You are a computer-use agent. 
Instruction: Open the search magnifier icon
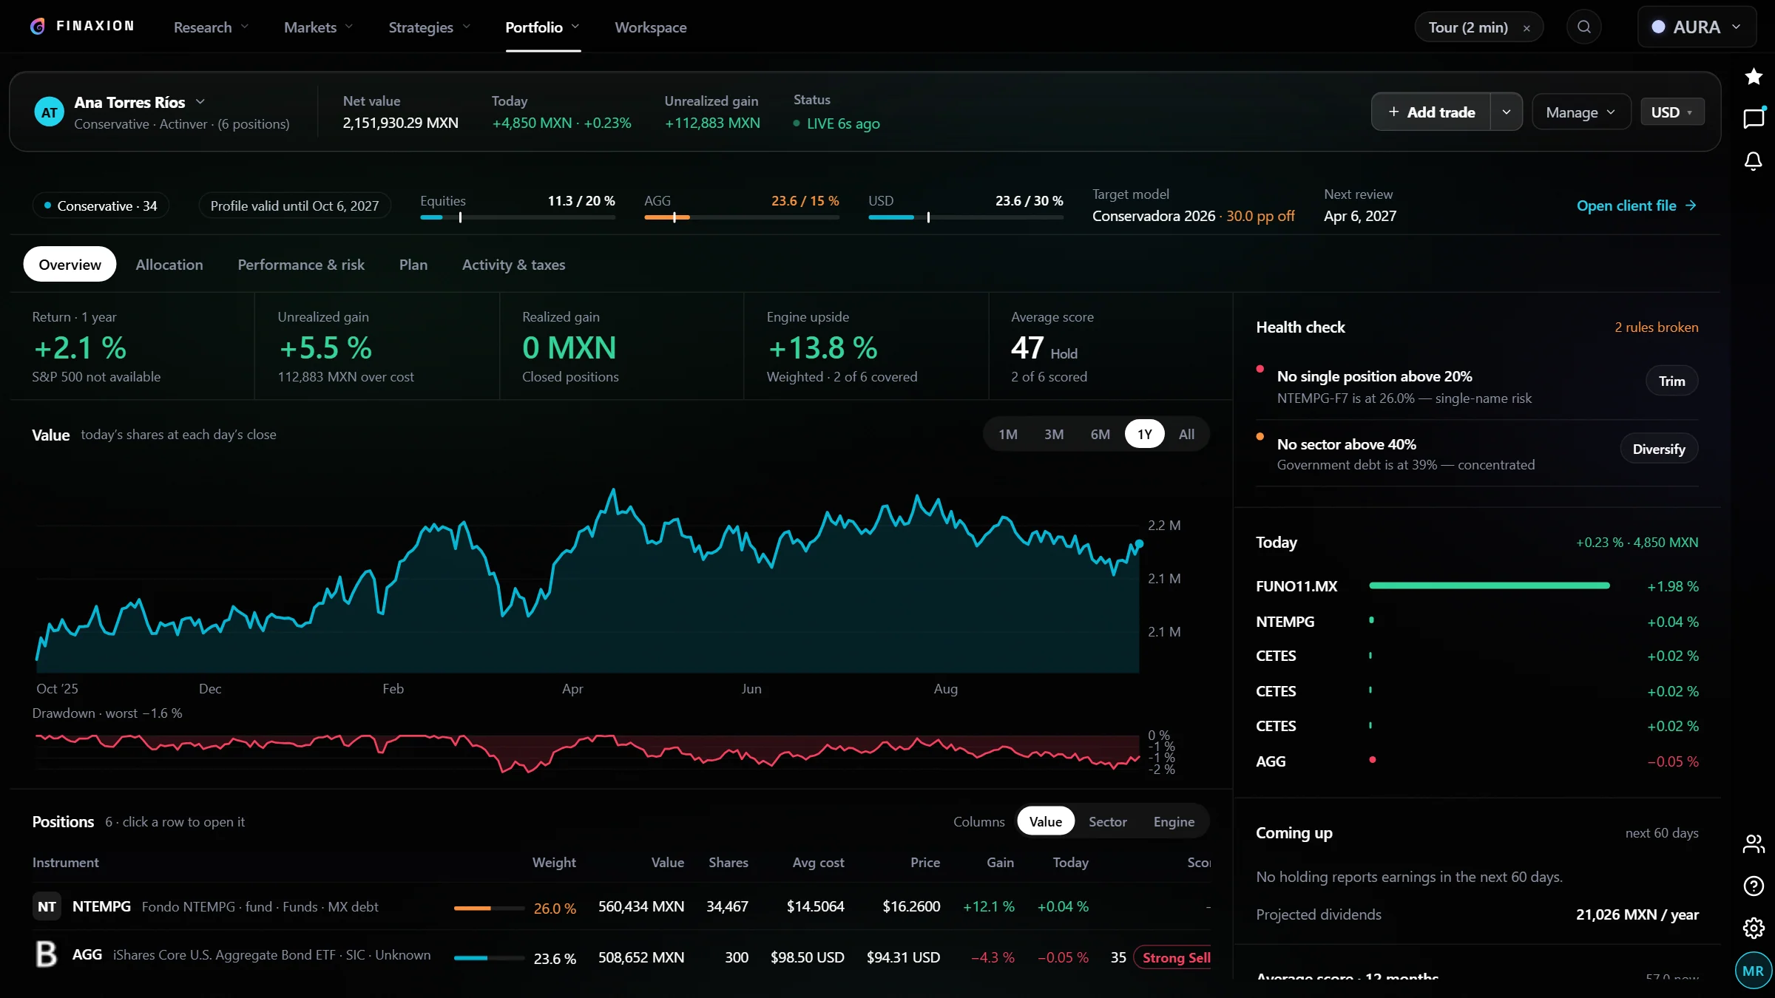pyautogui.click(x=1583, y=27)
